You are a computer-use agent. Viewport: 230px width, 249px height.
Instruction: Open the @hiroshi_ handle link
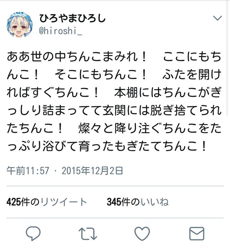coord(60,31)
